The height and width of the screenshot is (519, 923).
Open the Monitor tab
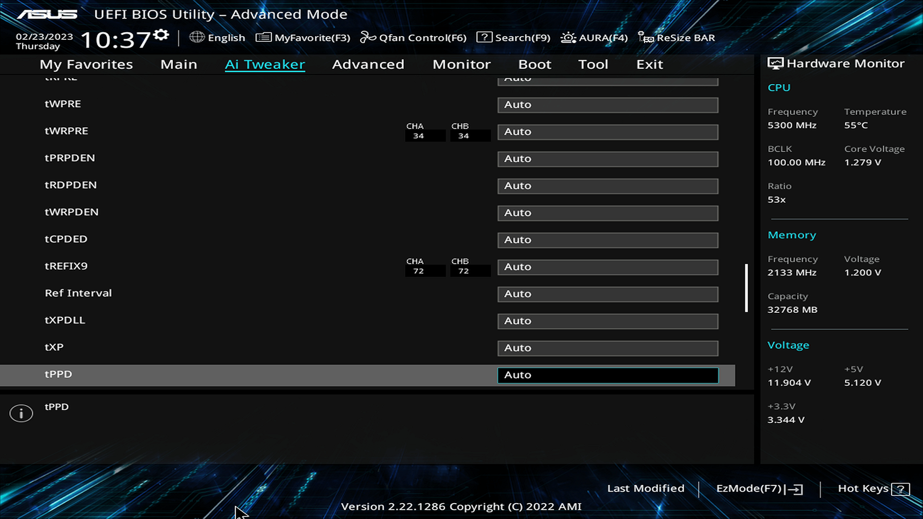461,64
